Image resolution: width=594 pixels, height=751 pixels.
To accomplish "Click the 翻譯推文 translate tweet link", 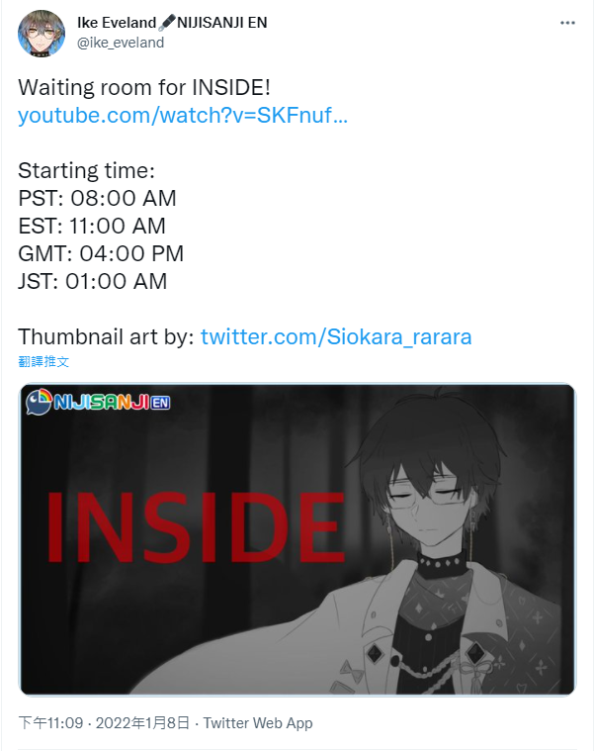I will tap(43, 361).
